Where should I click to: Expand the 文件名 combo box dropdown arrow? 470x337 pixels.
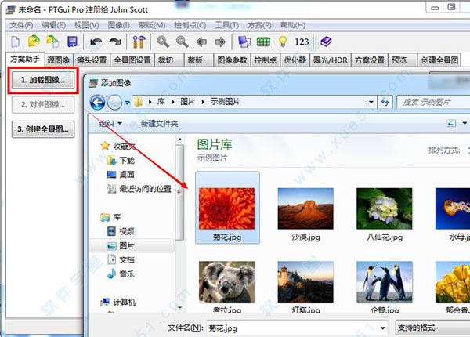pyautogui.click(x=381, y=327)
